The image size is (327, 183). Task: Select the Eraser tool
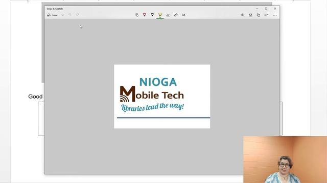click(168, 15)
